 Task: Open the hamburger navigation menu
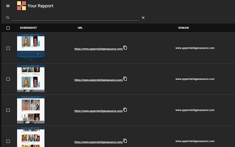8,6
